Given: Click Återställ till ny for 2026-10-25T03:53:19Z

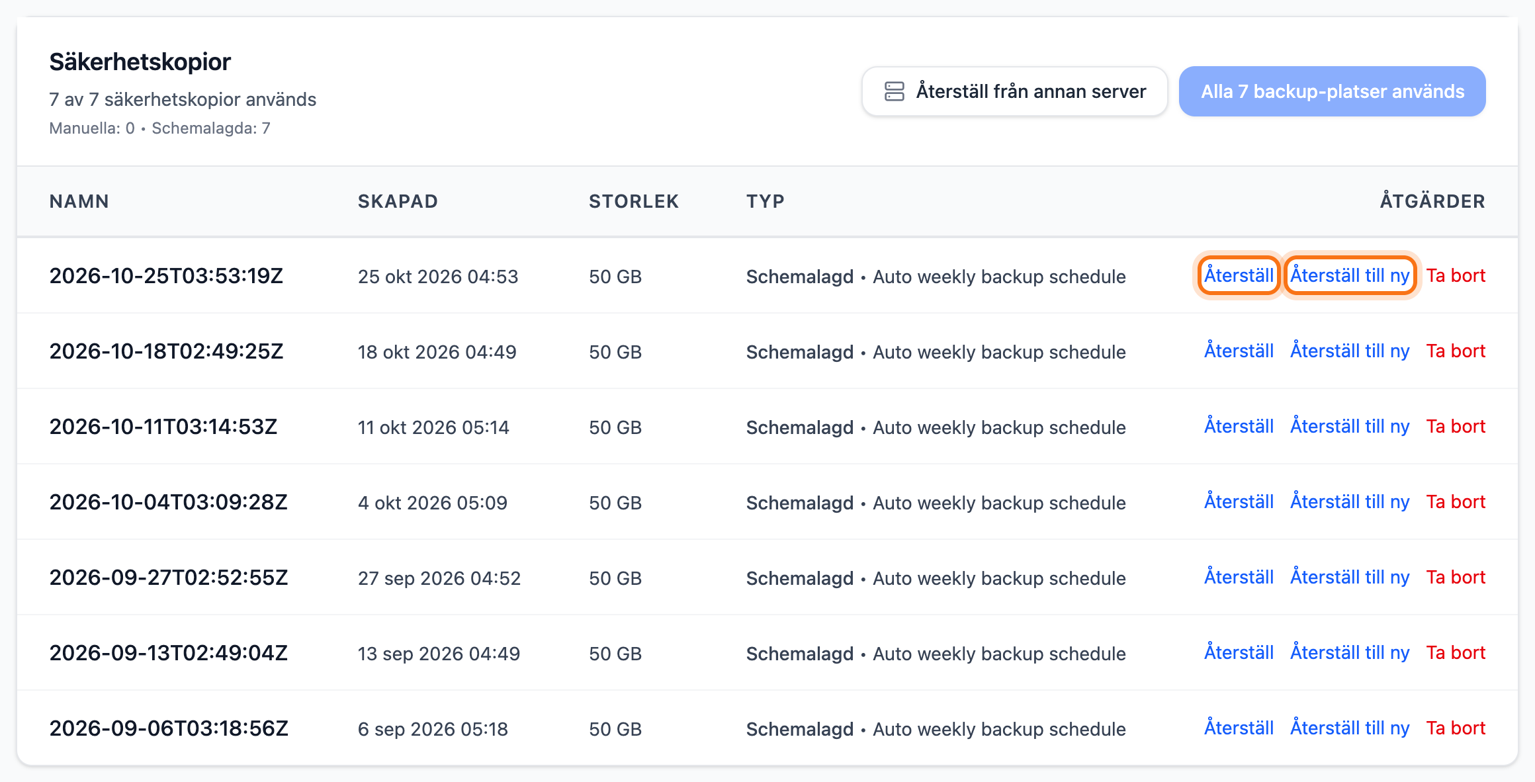Looking at the screenshot, I should pyautogui.click(x=1350, y=275).
